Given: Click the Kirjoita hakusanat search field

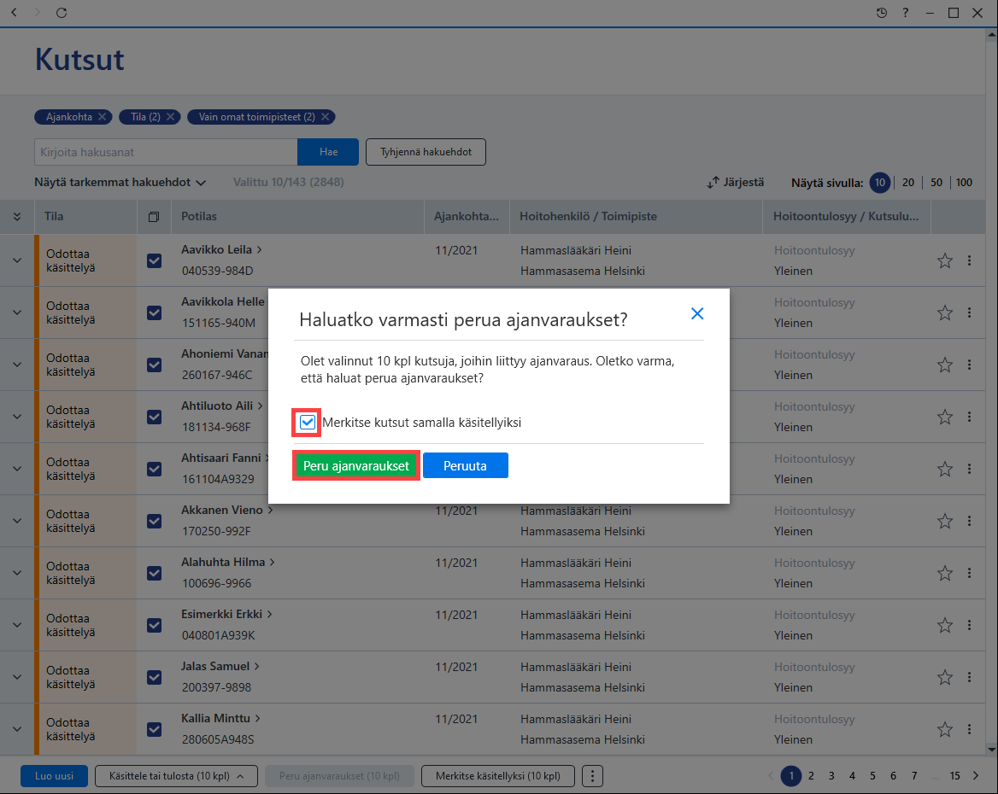Looking at the screenshot, I should point(166,152).
